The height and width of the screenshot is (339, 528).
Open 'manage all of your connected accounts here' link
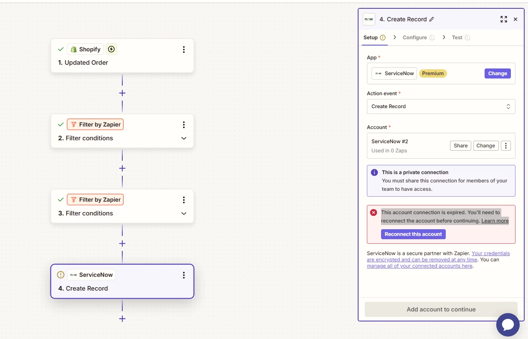(419, 266)
